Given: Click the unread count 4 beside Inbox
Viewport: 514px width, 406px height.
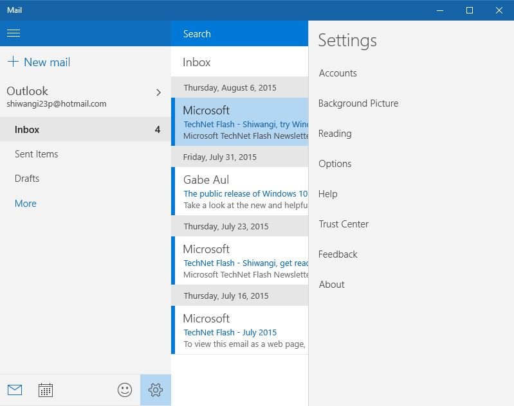Looking at the screenshot, I should pyautogui.click(x=158, y=129).
